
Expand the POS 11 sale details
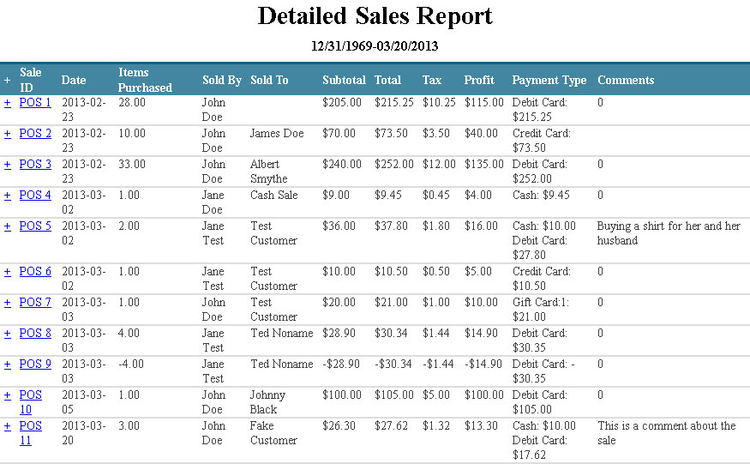click(7, 426)
